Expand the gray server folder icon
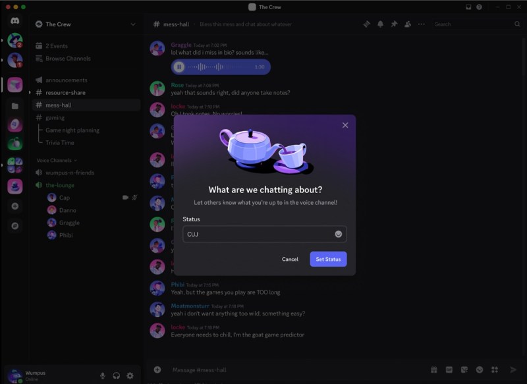527x384 pixels. [15, 106]
